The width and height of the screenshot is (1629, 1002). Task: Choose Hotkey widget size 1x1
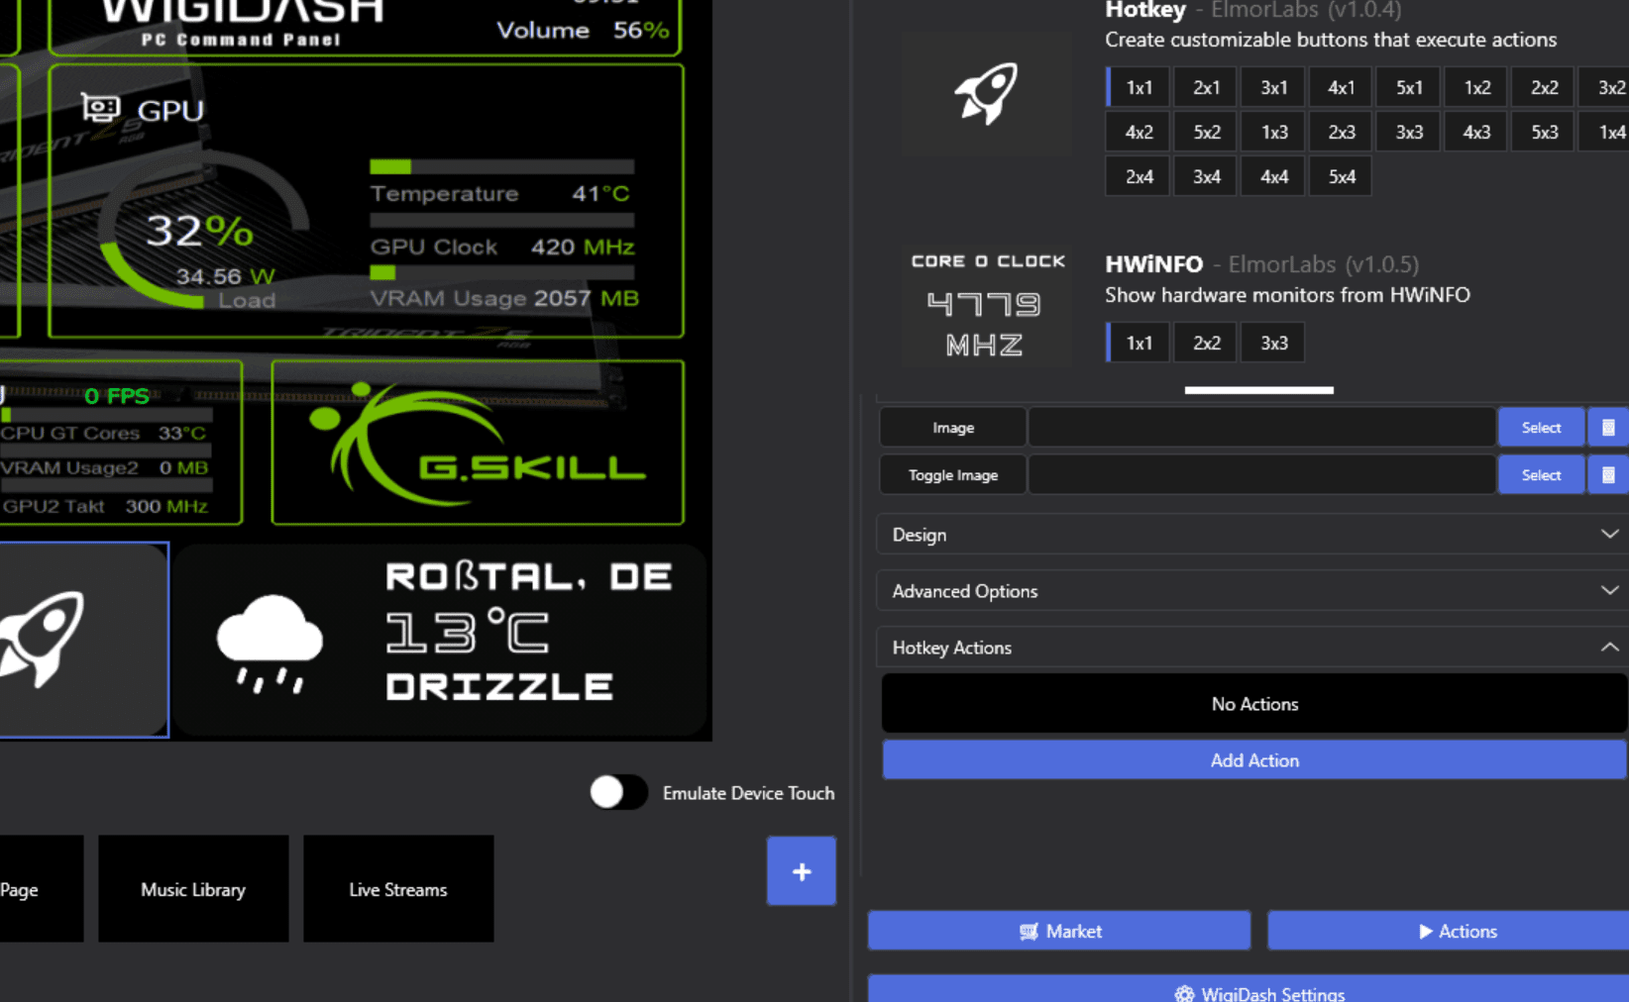(x=1139, y=87)
